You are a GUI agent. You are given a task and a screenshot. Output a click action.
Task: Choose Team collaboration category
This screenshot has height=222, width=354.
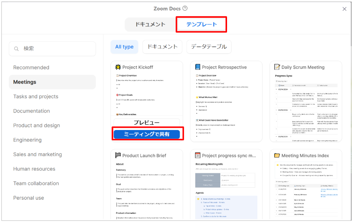coord(52,183)
